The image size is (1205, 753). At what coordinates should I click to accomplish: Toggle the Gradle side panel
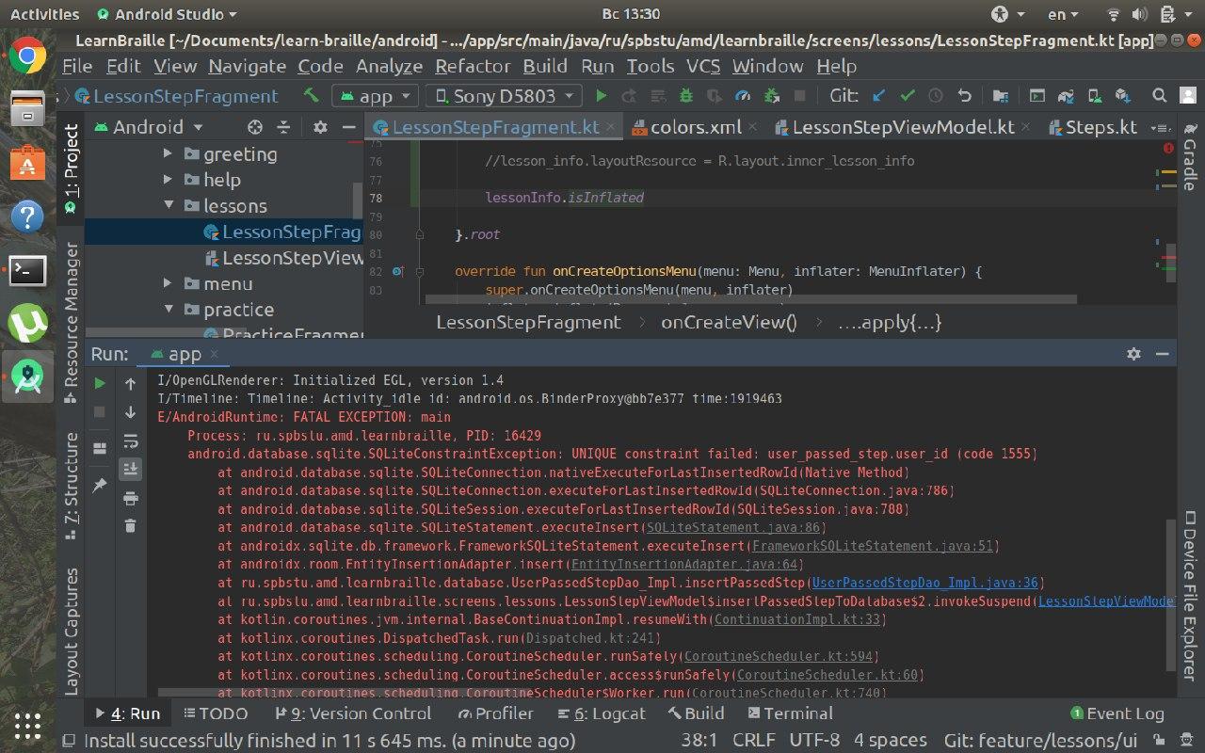tap(1190, 156)
